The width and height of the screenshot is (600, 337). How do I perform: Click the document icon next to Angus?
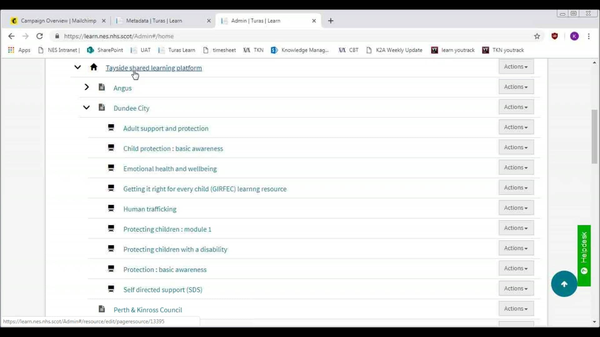pyautogui.click(x=102, y=87)
